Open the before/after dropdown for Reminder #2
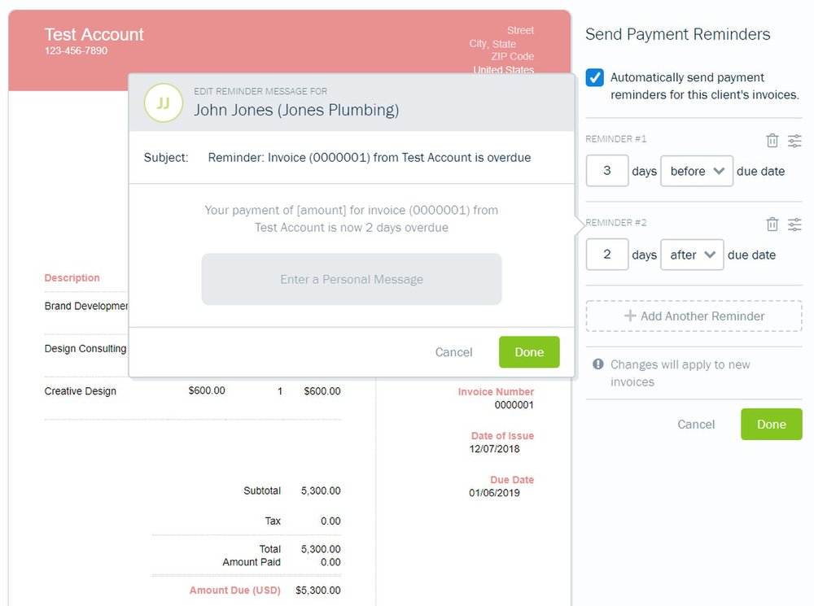This screenshot has width=814, height=606. point(692,255)
